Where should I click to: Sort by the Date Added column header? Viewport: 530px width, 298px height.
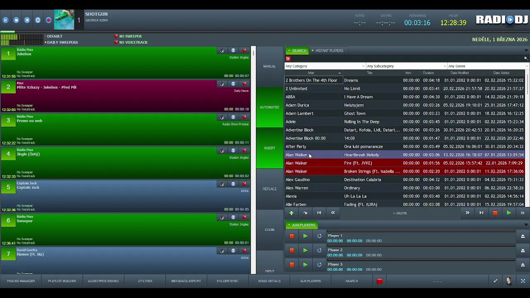501,73
